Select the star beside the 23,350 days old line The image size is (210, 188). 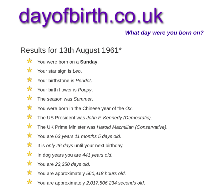(29, 163)
